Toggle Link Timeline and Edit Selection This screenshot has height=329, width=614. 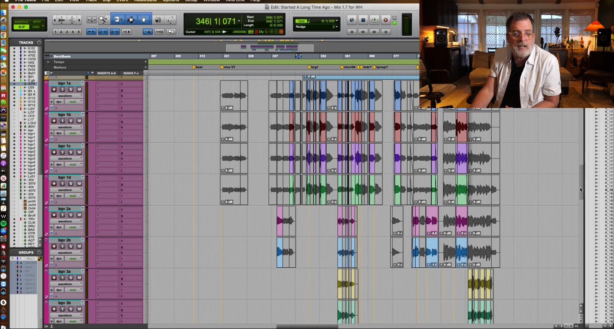(103, 31)
